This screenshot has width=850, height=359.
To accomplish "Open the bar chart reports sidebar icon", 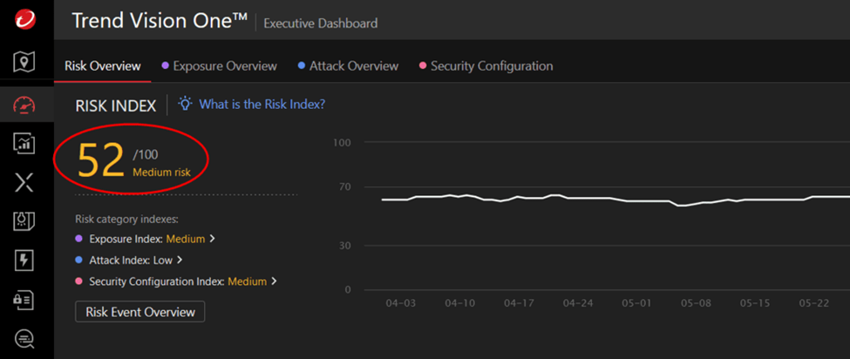I will coord(24,144).
